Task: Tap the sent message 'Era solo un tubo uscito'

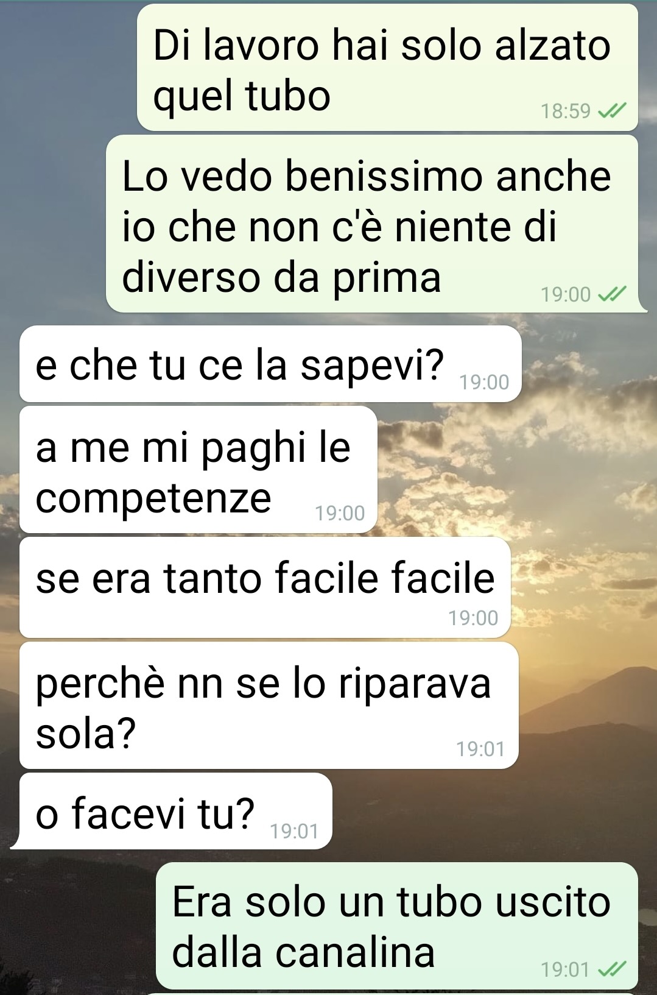Action: 397,926
